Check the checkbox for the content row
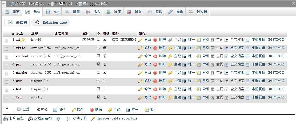 point(7,57)
